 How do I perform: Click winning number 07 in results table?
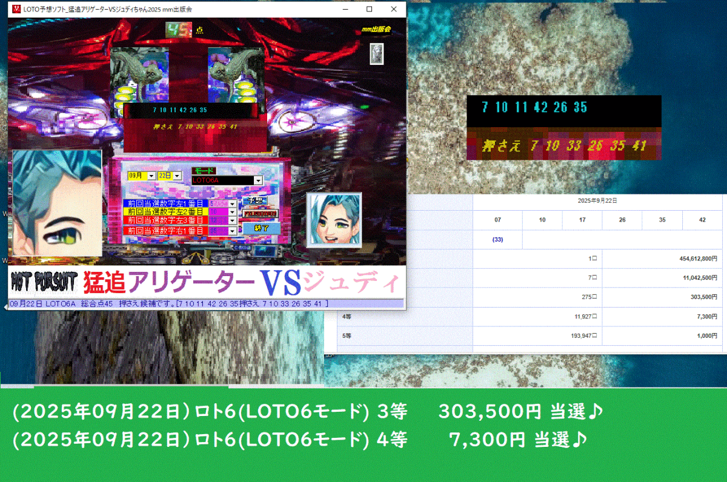[x=497, y=220]
